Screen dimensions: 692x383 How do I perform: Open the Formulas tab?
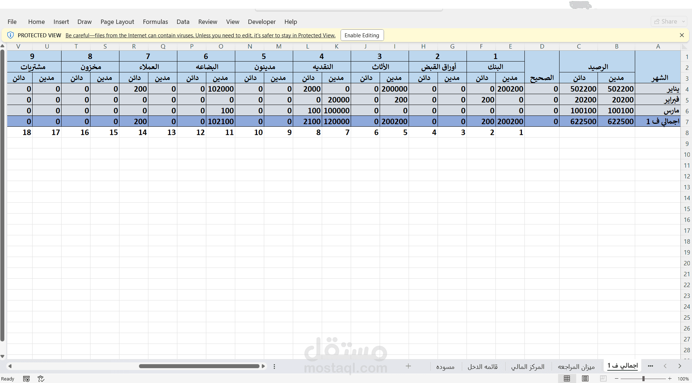[155, 22]
